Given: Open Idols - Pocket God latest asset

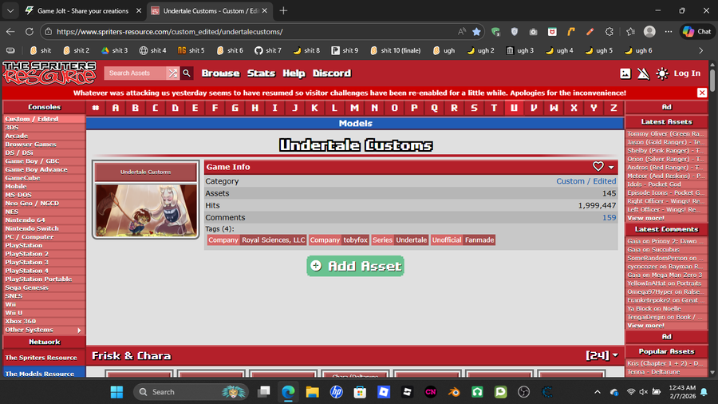Looking at the screenshot, I should pos(654,184).
